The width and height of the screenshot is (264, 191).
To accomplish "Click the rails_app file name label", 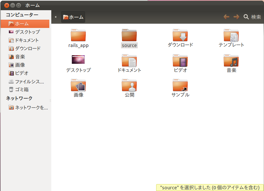I will pos(79,45).
